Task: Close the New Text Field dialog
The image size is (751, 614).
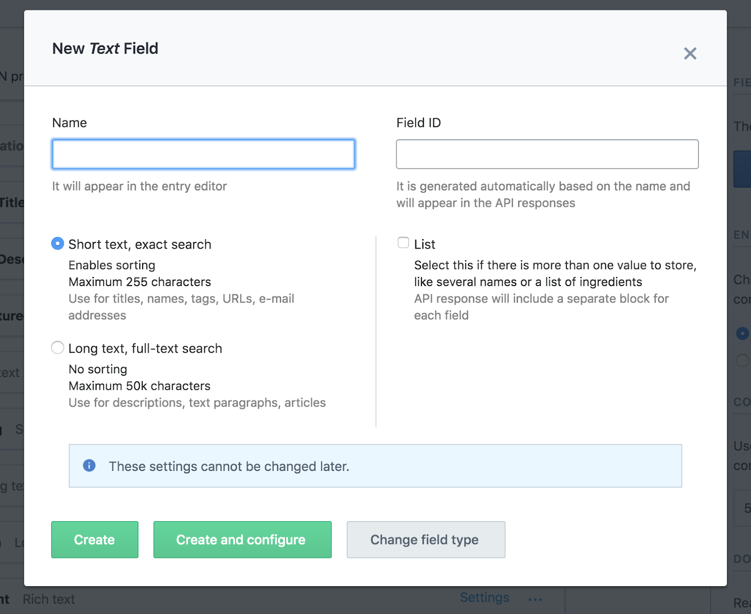Action: pos(690,53)
